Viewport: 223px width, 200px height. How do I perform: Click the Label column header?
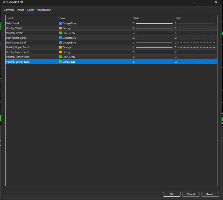tap(32, 18)
